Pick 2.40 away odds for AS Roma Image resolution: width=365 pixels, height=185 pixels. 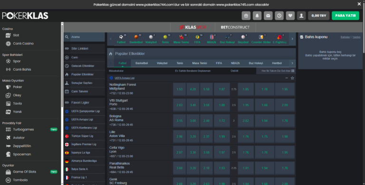[x=206, y=121]
